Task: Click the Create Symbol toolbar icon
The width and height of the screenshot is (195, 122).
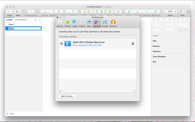Action: (x=31, y=12)
